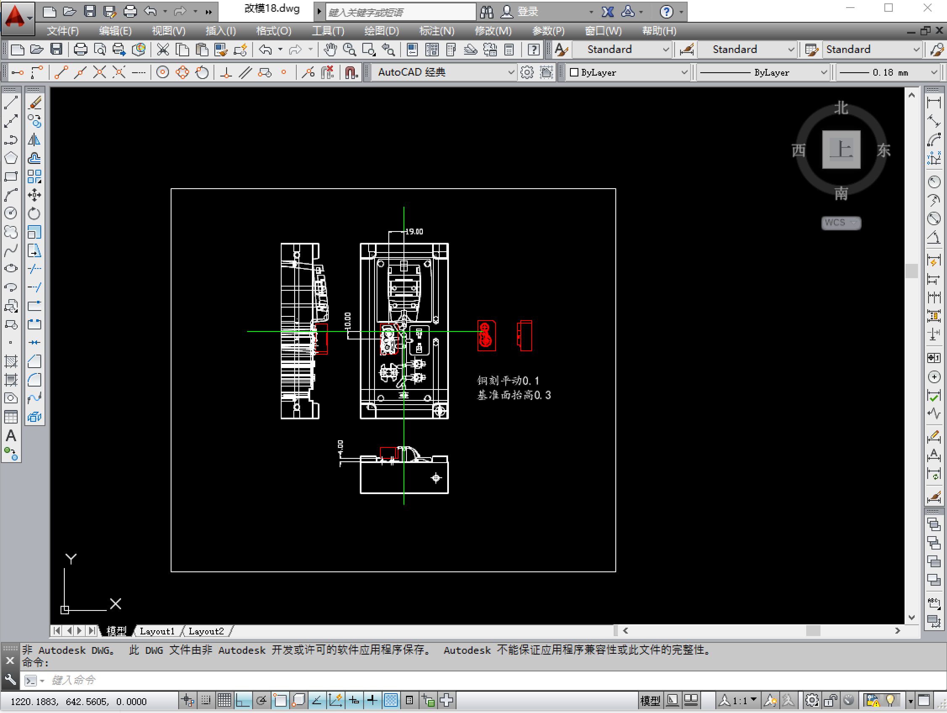Viewport: 947px width, 713px height.
Task: Switch to the Layout1 tab
Action: 157,631
